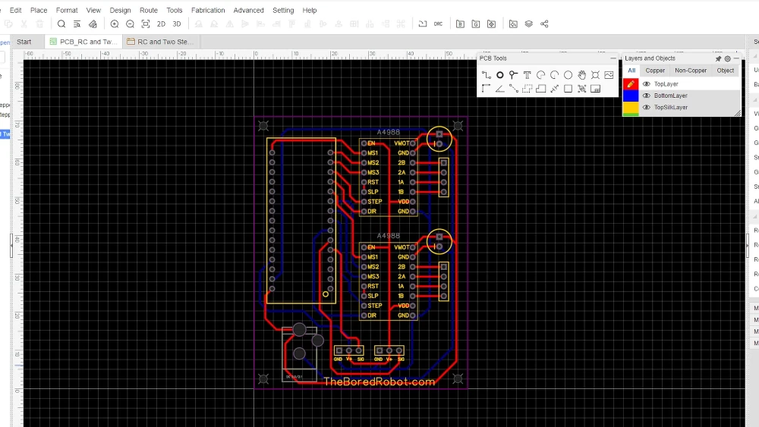The image size is (759, 427).
Task: Select the Connect Pad to Pad tool
Action: pyautogui.click(x=513, y=89)
